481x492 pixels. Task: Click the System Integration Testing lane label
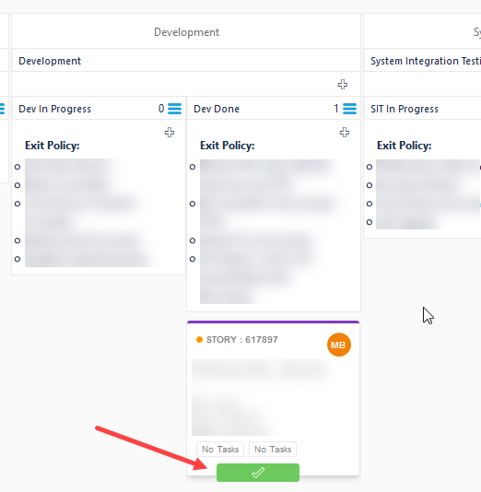tap(426, 61)
